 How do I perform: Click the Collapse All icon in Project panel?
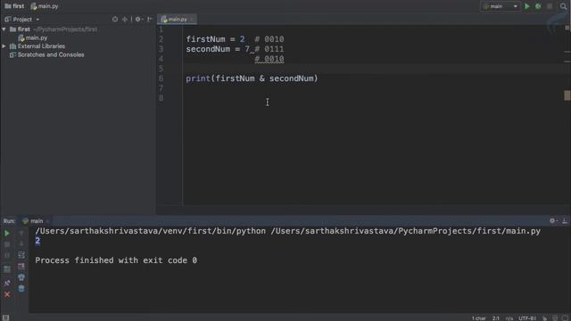click(x=125, y=20)
